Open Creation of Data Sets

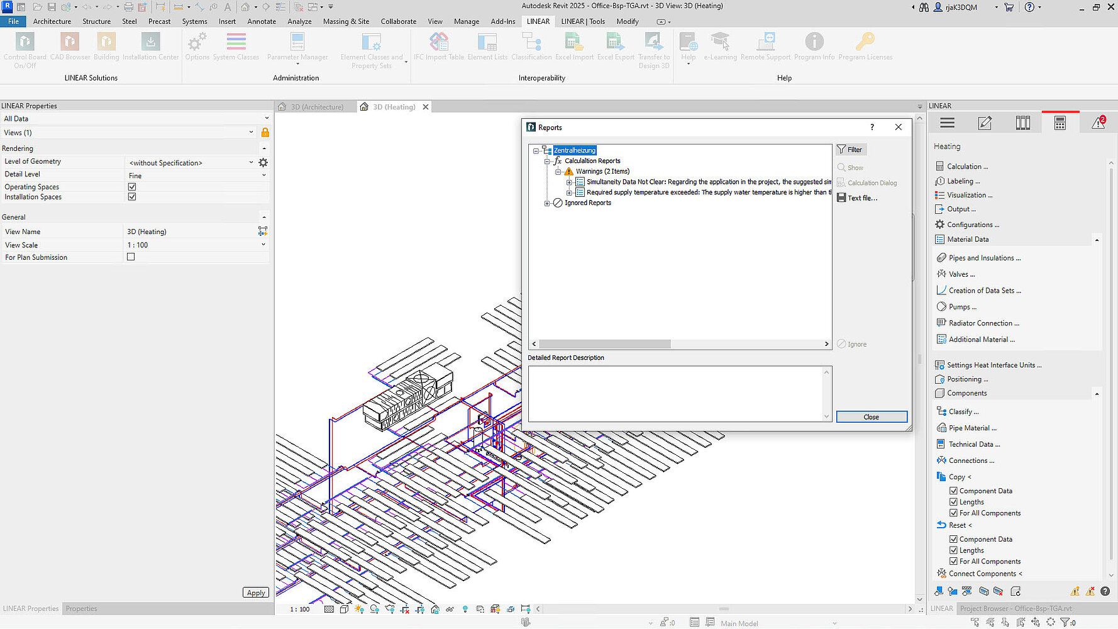(x=985, y=291)
